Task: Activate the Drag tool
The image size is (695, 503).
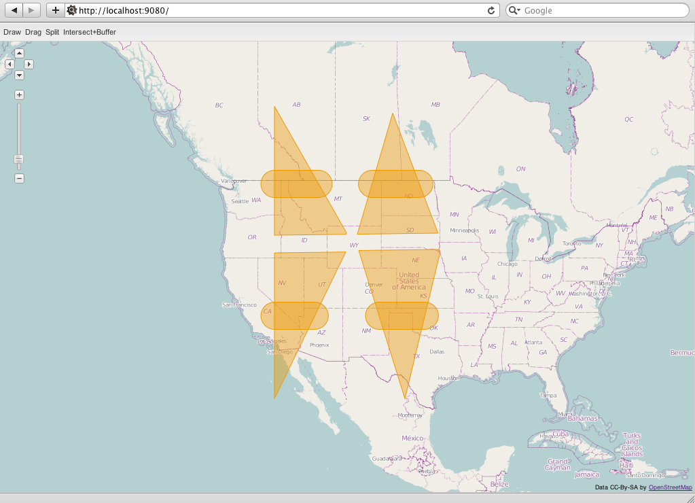Action: click(x=33, y=32)
